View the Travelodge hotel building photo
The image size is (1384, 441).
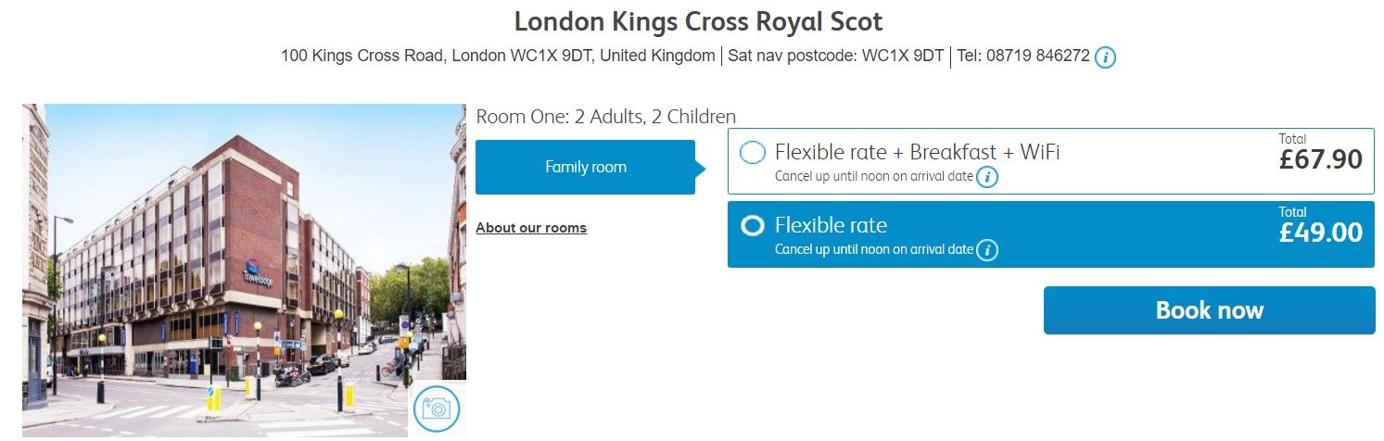click(244, 269)
